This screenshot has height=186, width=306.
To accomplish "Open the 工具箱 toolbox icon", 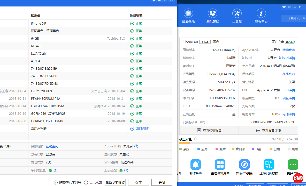I will tap(237, 13).
